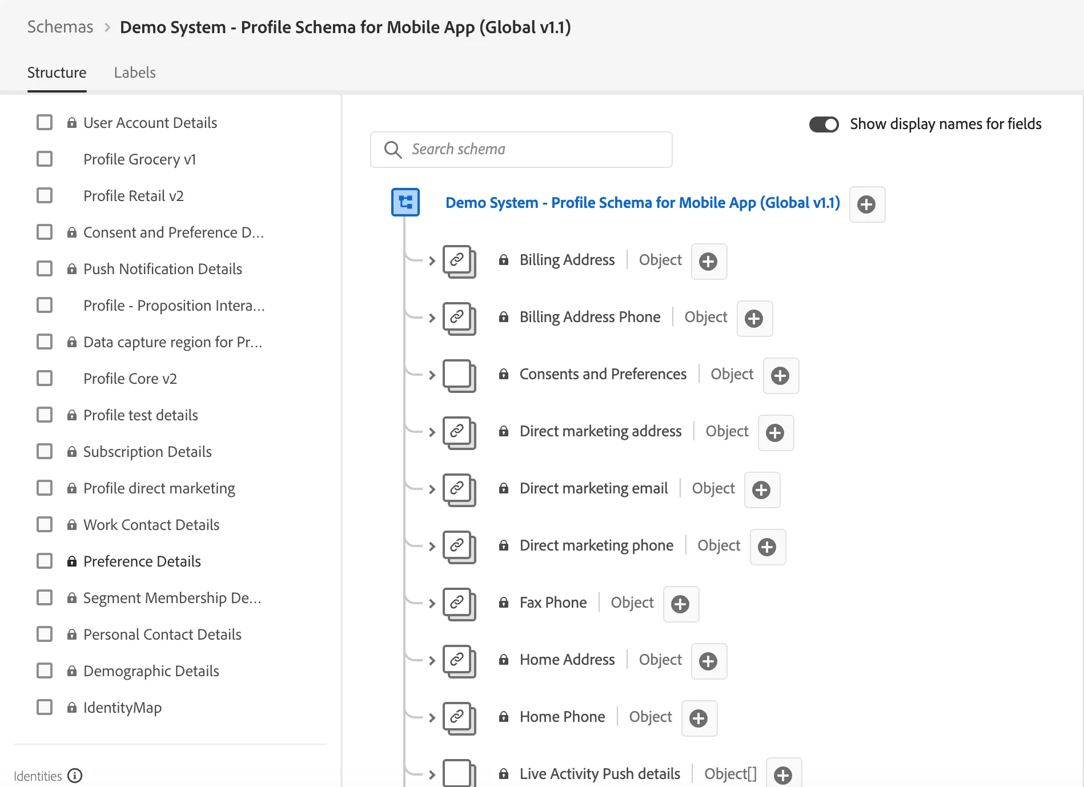Viewport: 1084px width, 787px height.
Task: Click the schema root tree icon
Action: pos(406,202)
